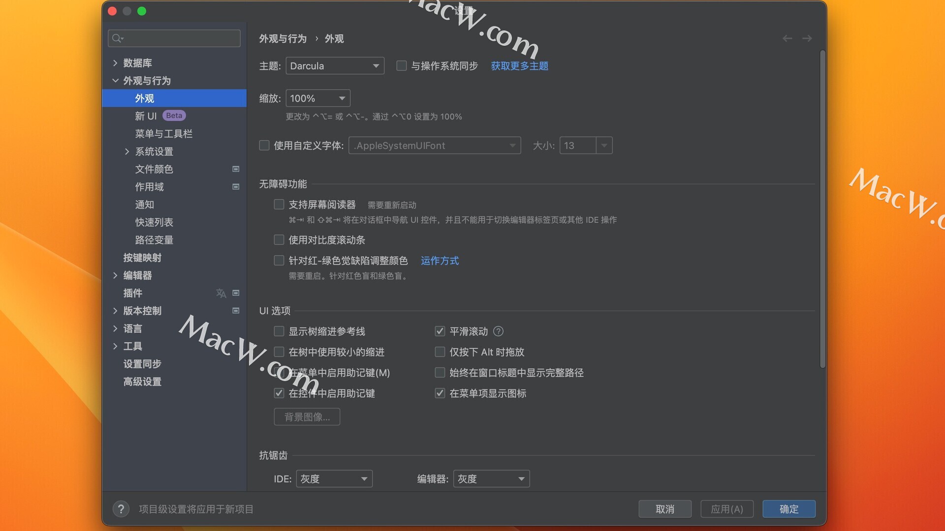The width and height of the screenshot is (945, 531).
Task: Click the red close window button
Action: (x=112, y=11)
